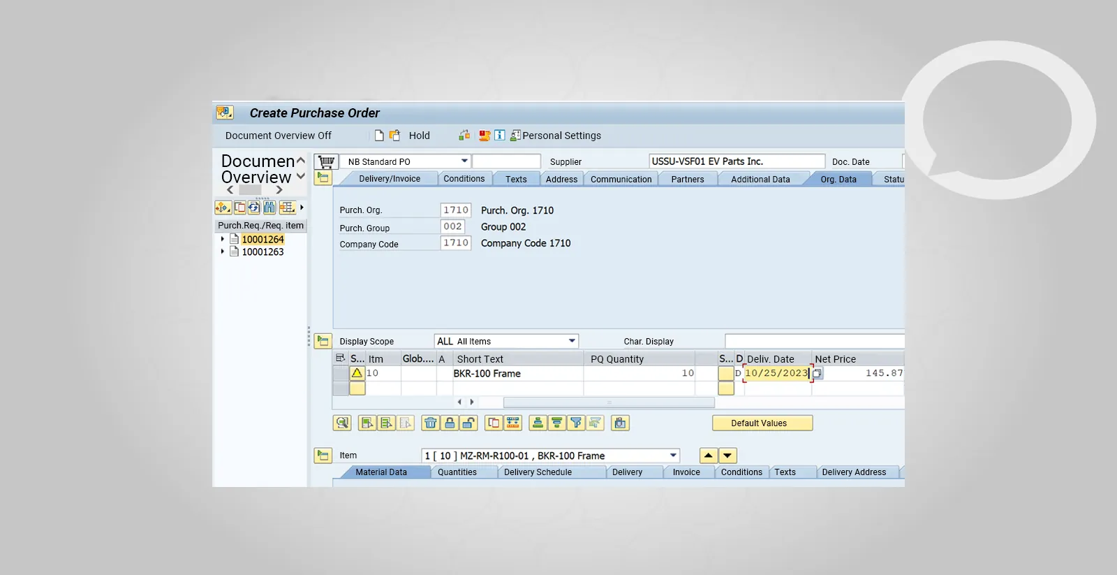The width and height of the screenshot is (1117, 575).
Task: Click right arrow under Document Overview title
Action: (x=279, y=189)
